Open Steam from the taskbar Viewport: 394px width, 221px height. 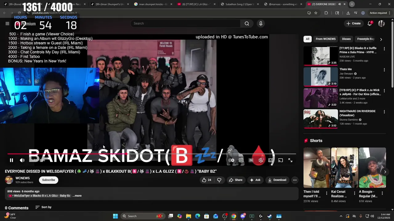point(270,216)
